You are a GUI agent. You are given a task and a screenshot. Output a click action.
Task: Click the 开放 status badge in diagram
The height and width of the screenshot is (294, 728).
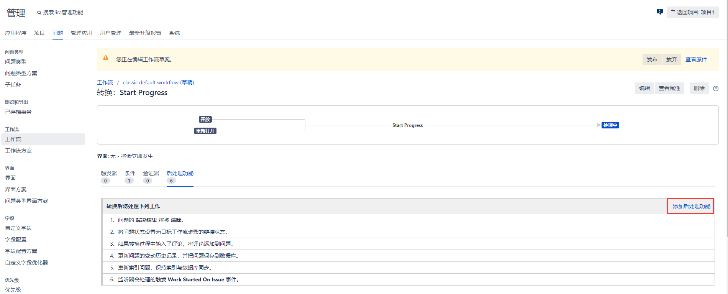point(205,120)
